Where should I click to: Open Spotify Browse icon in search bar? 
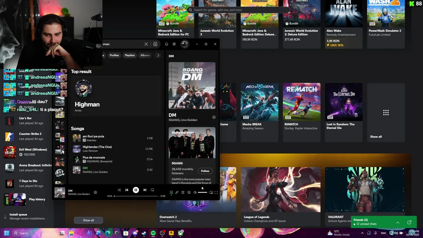coord(155,44)
